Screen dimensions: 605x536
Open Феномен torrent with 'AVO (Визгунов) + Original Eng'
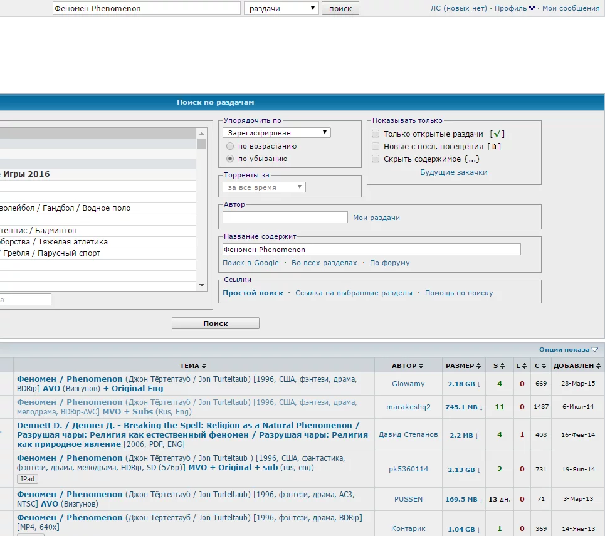pos(187,384)
